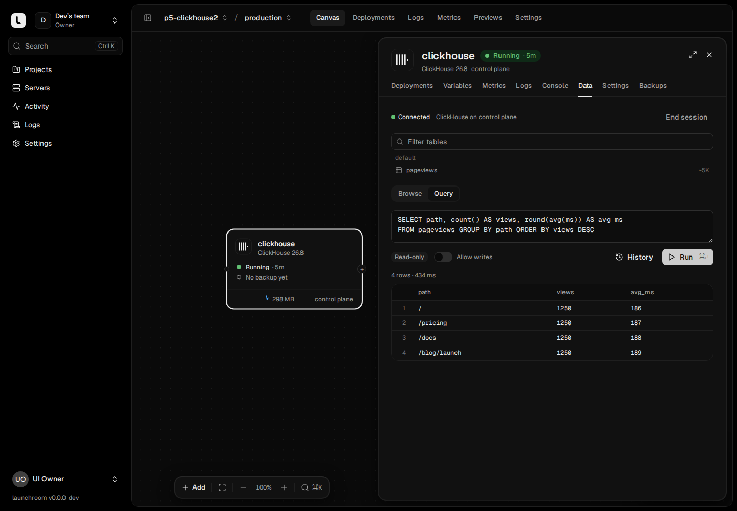Click into the SQL query editor
This screenshot has height=511, width=737.
pos(552,226)
